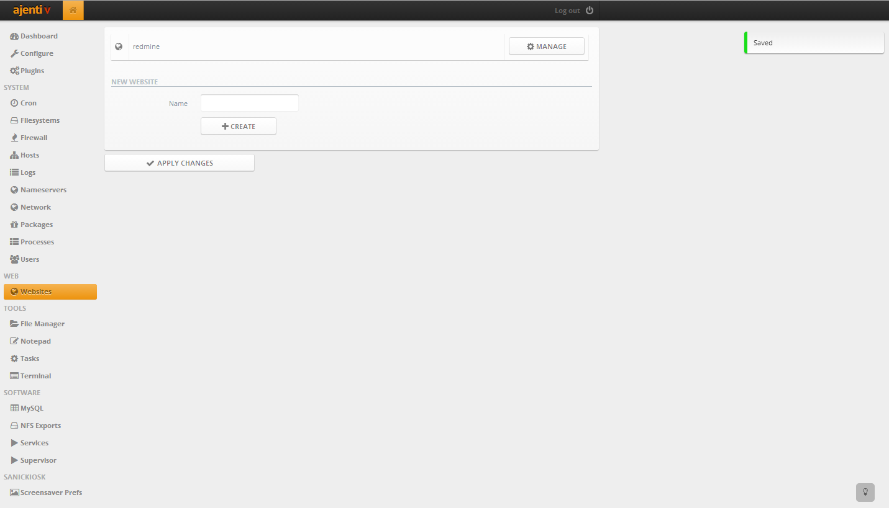Click the Network label in sidebar
889x508 pixels.
(x=36, y=207)
